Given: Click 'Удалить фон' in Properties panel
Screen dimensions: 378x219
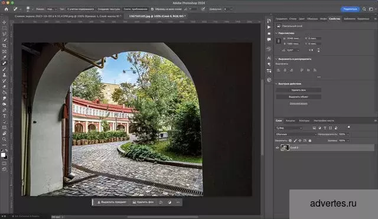Looking at the screenshot, I should tap(298, 90).
